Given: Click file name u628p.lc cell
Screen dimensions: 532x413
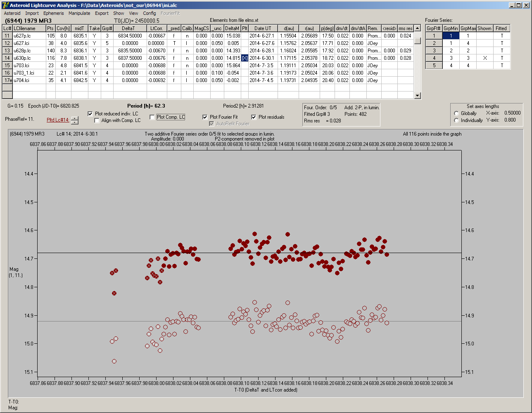Looking at the screenshot, I should [x=29, y=51].
